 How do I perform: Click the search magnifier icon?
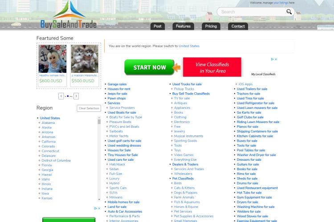click(x=289, y=12)
